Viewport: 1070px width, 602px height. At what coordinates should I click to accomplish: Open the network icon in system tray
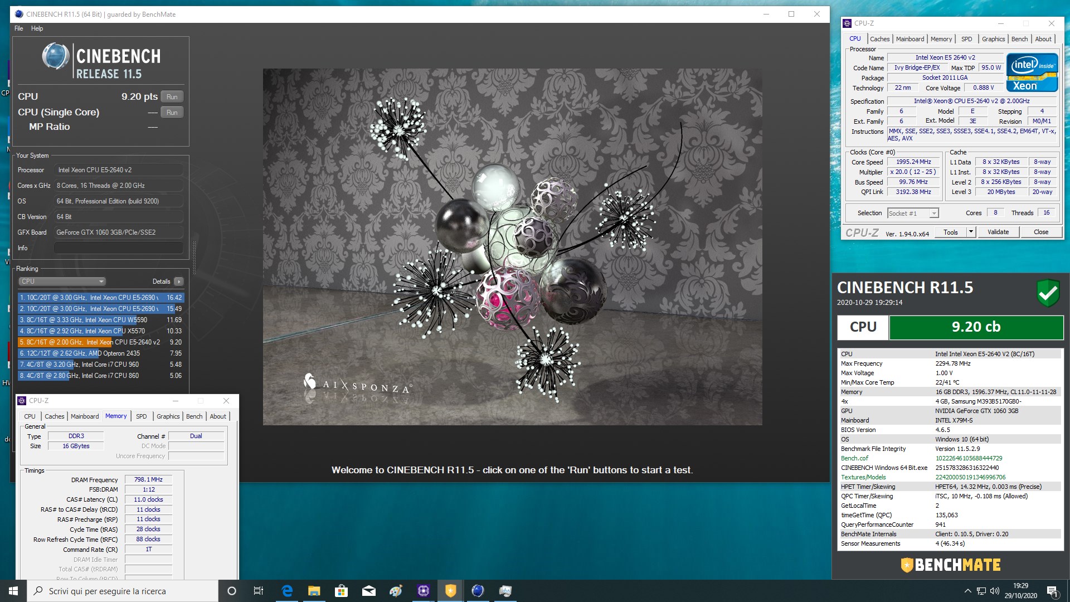(981, 591)
